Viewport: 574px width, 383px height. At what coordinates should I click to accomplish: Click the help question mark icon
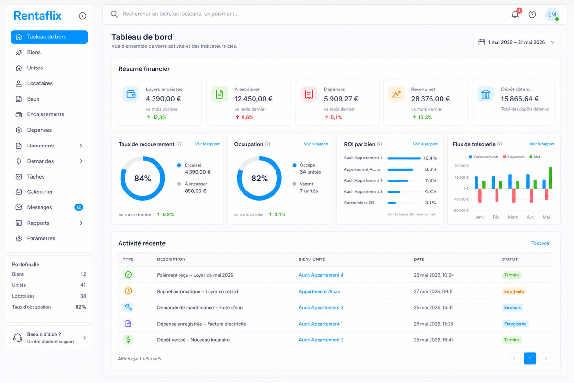[532, 14]
